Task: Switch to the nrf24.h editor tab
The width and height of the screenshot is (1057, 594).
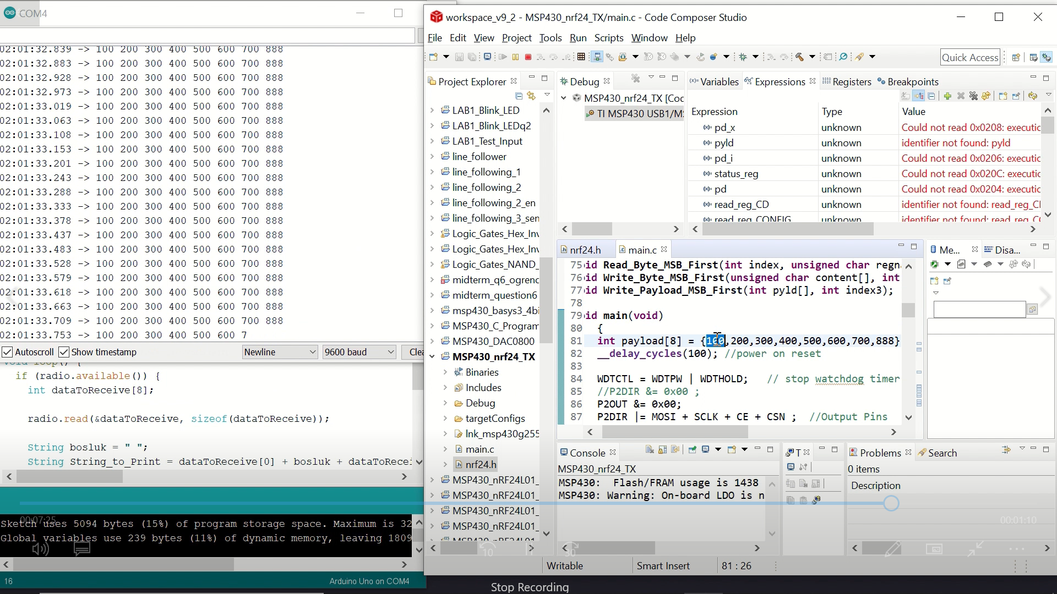Action: 581,250
